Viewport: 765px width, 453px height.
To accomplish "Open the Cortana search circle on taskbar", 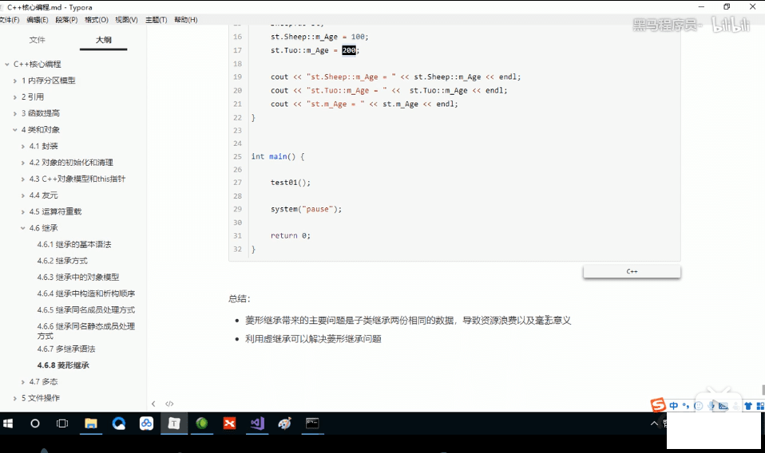I will [x=35, y=423].
